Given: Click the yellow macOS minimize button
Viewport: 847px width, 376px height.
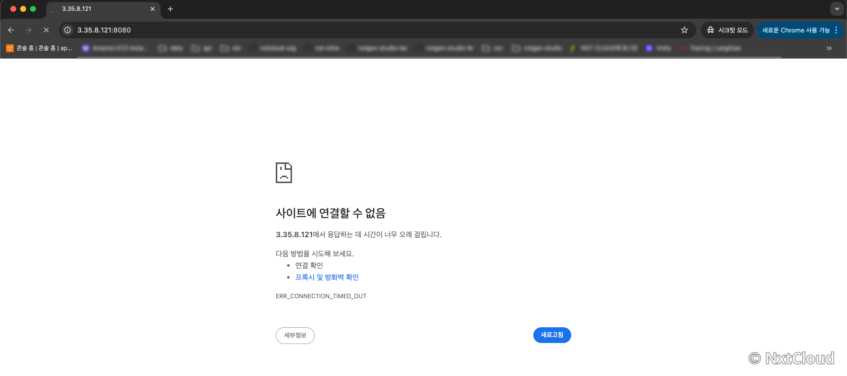Looking at the screenshot, I should 23,9.
